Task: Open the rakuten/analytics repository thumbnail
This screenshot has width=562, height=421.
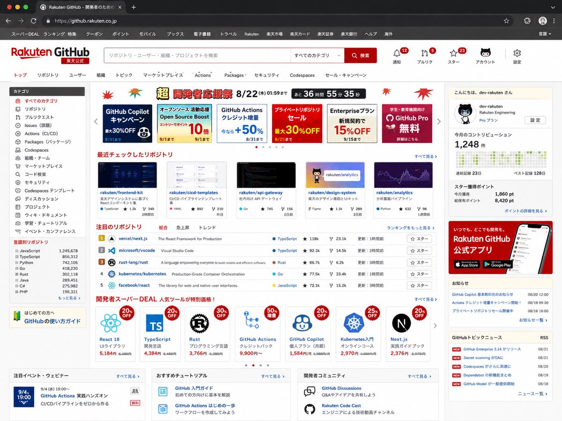Action: pos(403,174)
